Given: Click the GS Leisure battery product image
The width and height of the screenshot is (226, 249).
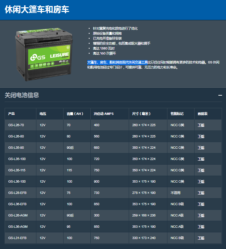Looking at the screenshot, I should tap(44, 54).
